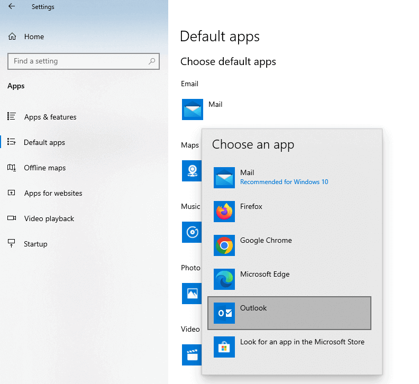Select Default apps in the sidebar
This screenshot has width=419, height=384.
[44, 142]
